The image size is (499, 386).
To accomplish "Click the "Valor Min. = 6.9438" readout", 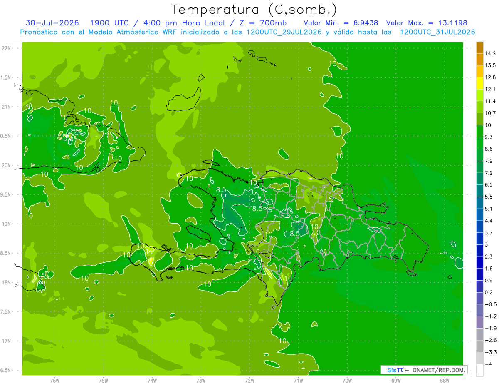I will click(341, 23).
